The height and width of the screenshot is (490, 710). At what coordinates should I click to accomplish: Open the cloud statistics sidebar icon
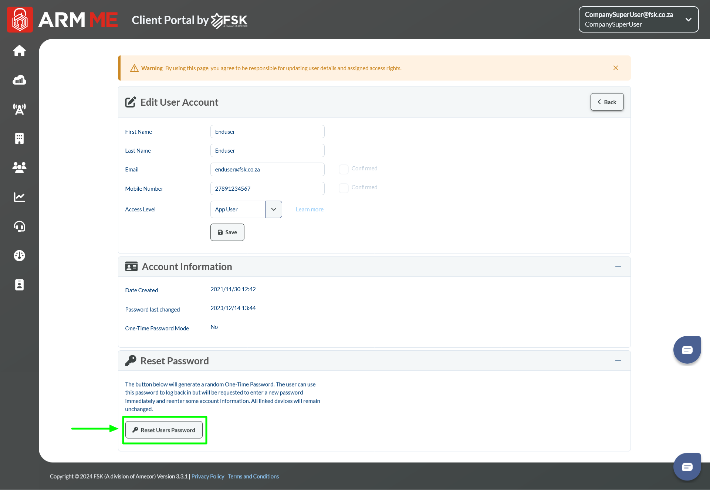click(19, 80)
